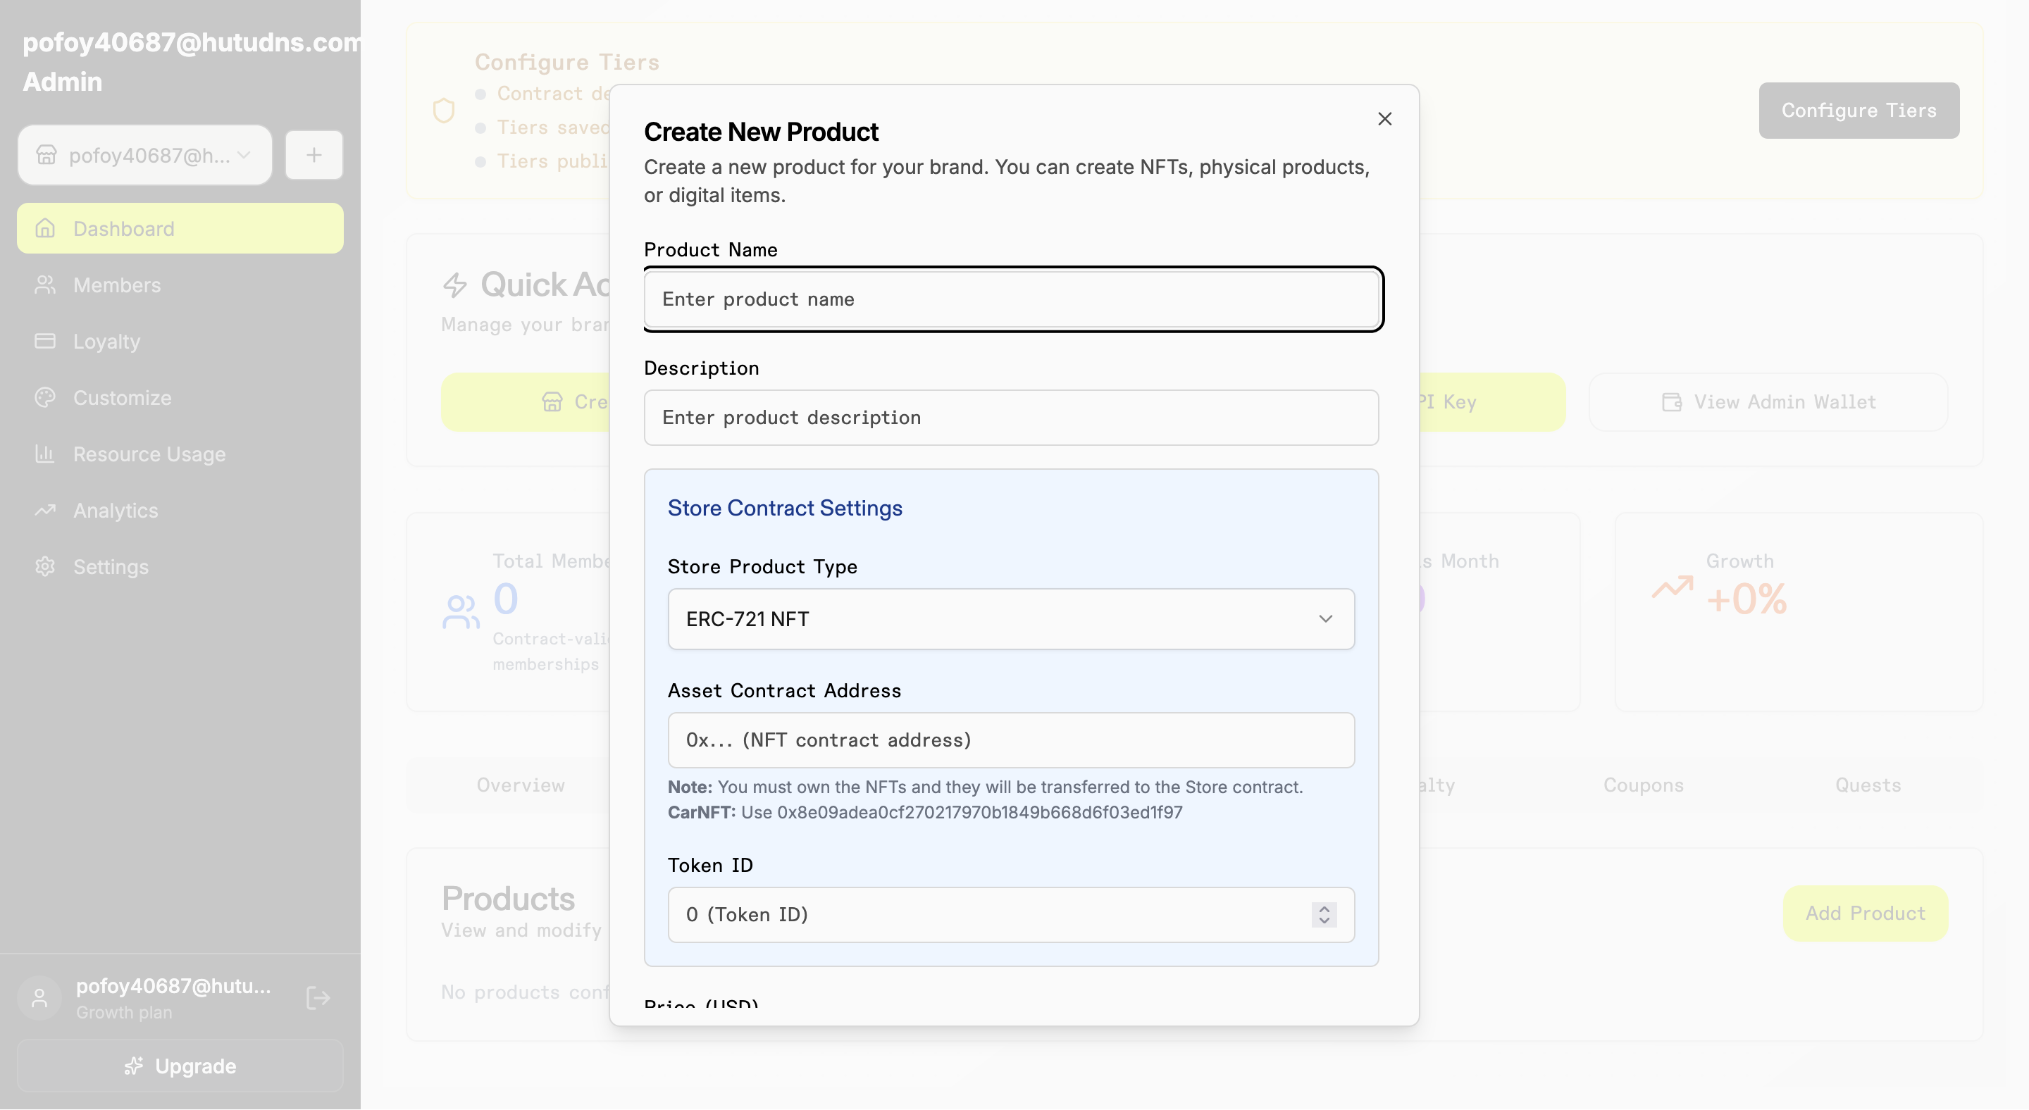Click the Analytics trend icon
The width and height of the screenshot is (2029, 1110).
(x=45, y=510)
